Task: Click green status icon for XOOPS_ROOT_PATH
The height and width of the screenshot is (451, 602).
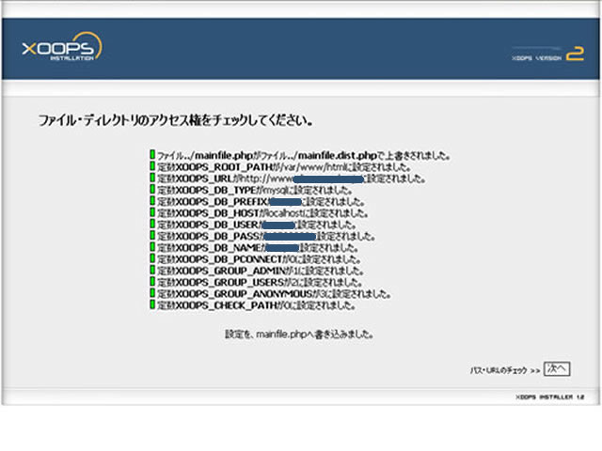Action: (151, 165)
